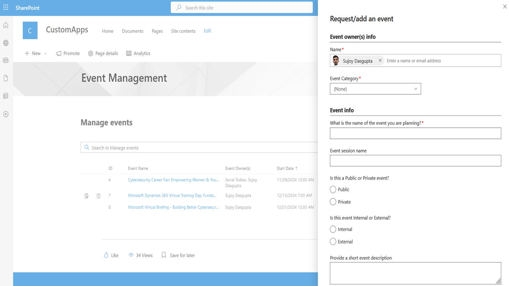Click the delete trash icon for event 7

[98, 196]
